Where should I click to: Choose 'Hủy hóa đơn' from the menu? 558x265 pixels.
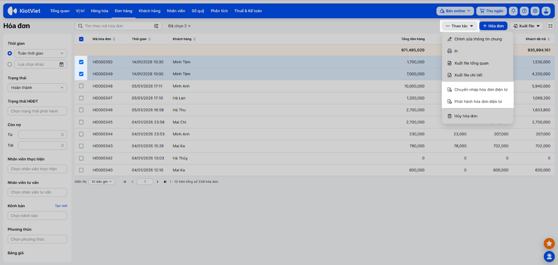pyautogui.click(x=477, y=116)
